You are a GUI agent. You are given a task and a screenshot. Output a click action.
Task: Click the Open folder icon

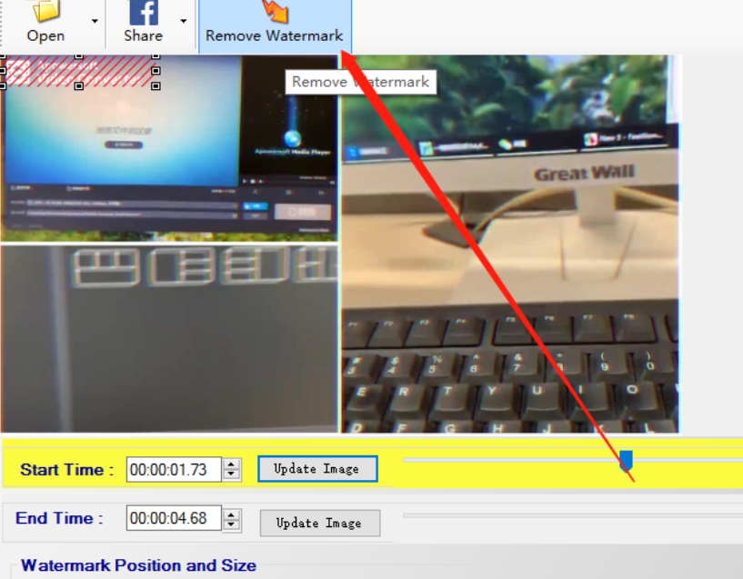coord(45,10)
